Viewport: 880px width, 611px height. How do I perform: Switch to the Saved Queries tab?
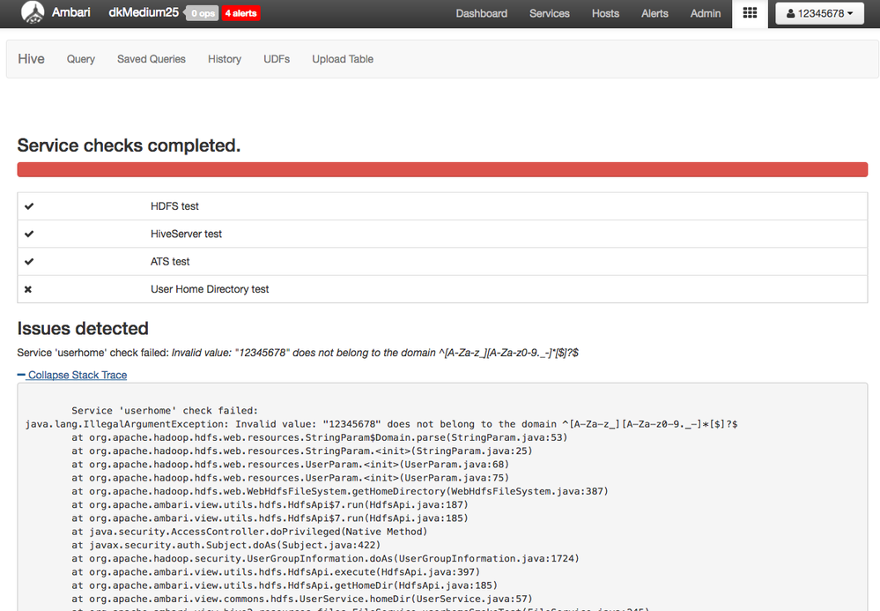tap(151, 59)
